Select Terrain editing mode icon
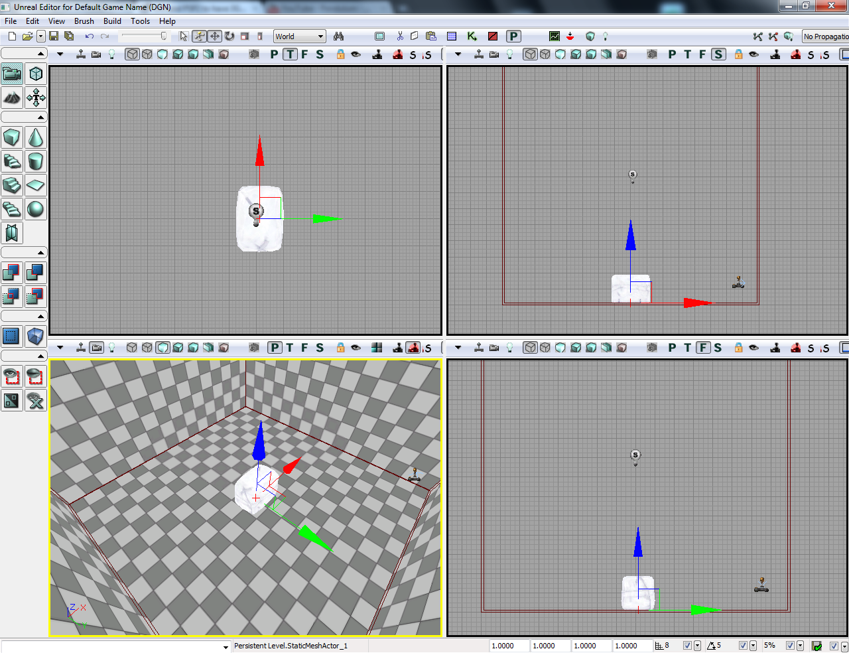The image size is (849, 653). click(12, 98)
